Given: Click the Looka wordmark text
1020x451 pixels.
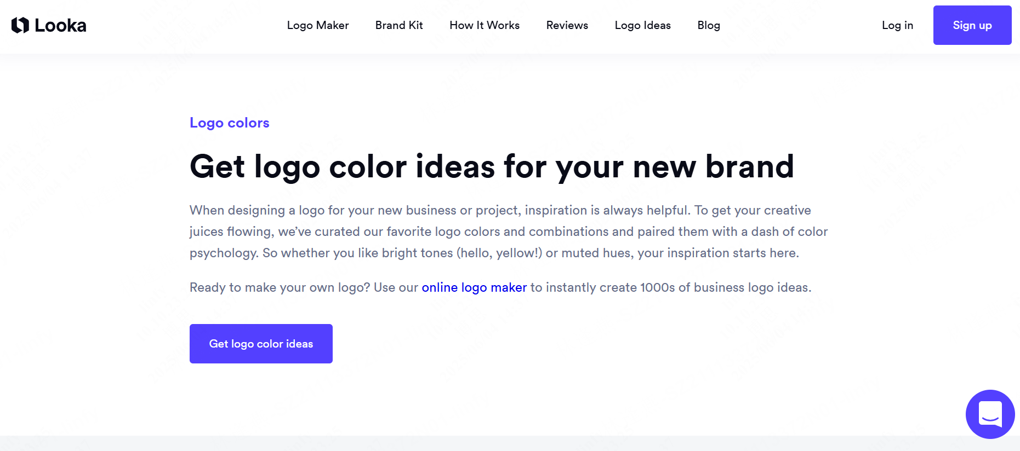Looking at the screenshot, I should coord(60,25).
